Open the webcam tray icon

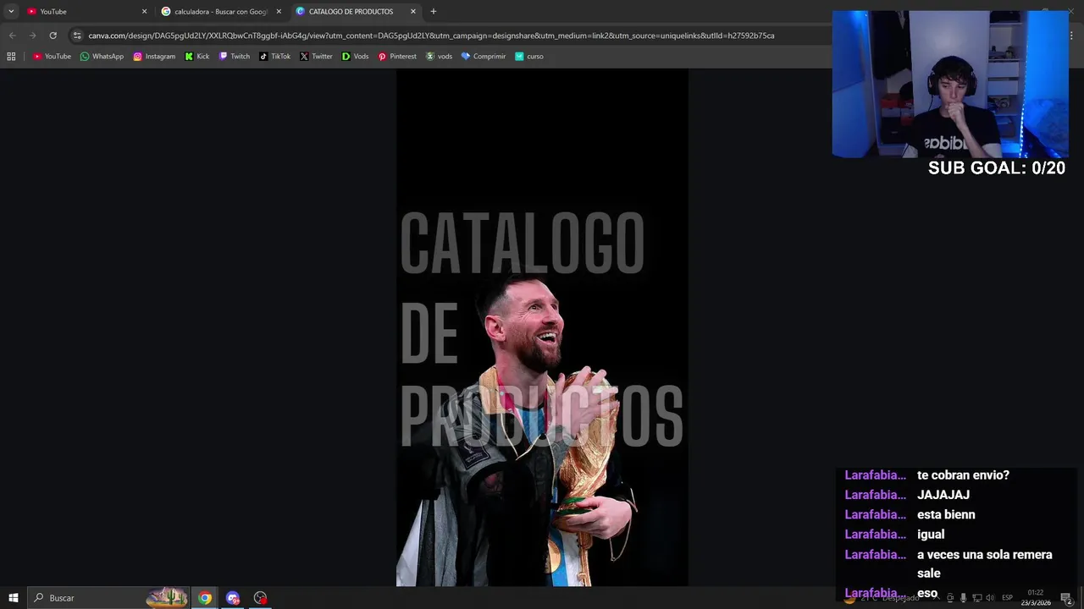[x=949, y=598]
